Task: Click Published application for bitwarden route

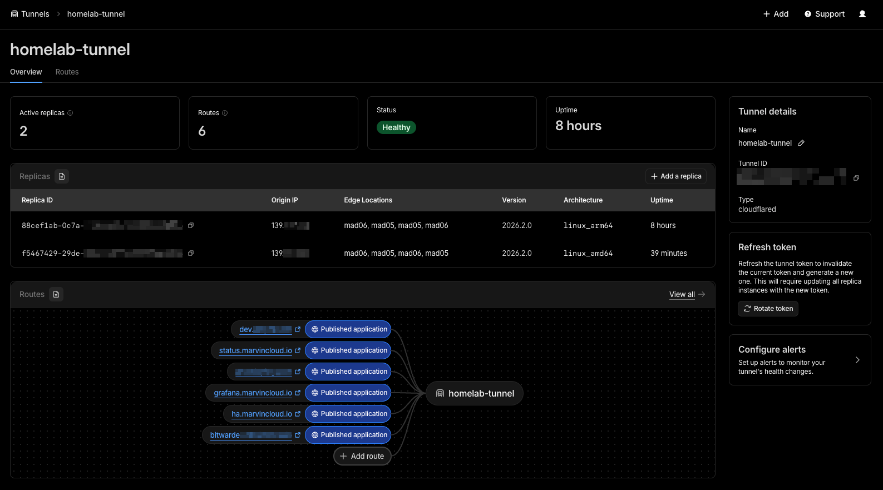Action: click(x=348, y=435)
